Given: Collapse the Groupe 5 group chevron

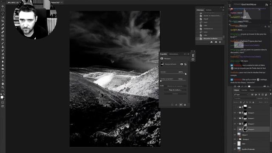Looking at the screenshot, I should [x=238, y=113].
